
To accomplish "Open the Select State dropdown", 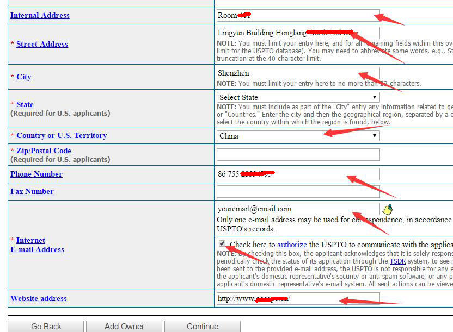I will pos(298,97).
